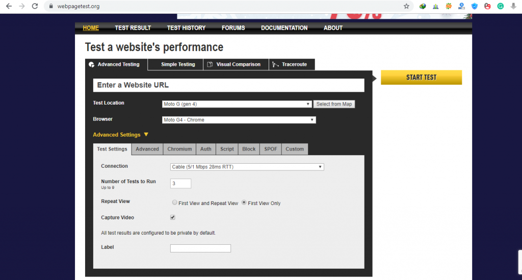Viewport: 522px width, 280px height.
Task: Click the Select from Map button
Action: click(334, 104)
